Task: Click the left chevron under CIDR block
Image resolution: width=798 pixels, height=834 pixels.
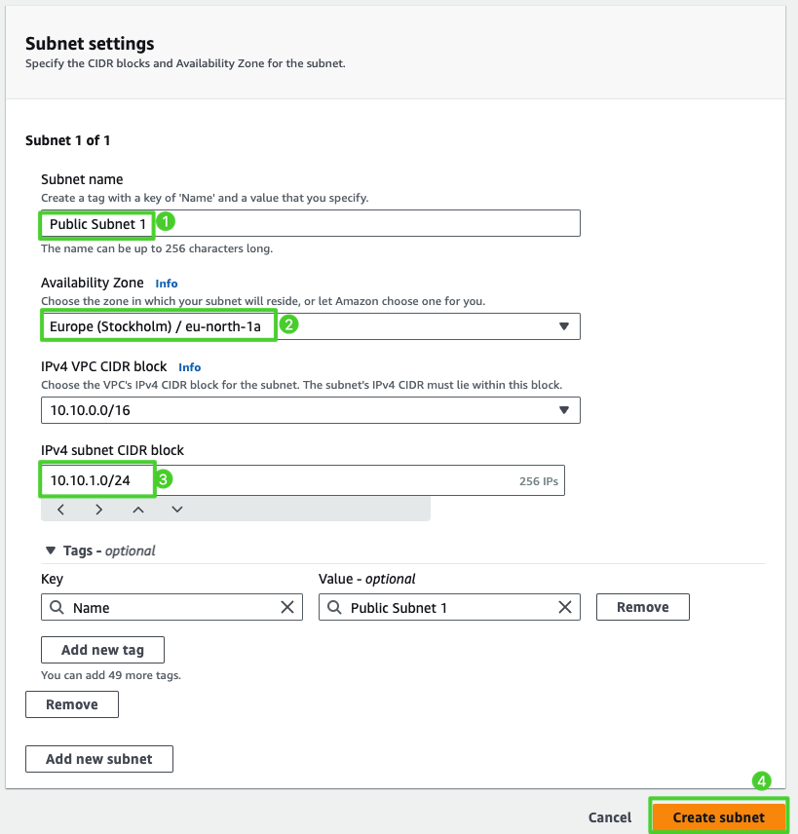Action: coord(60,509)
